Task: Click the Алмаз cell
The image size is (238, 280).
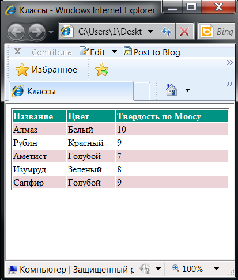Action: 39,130
